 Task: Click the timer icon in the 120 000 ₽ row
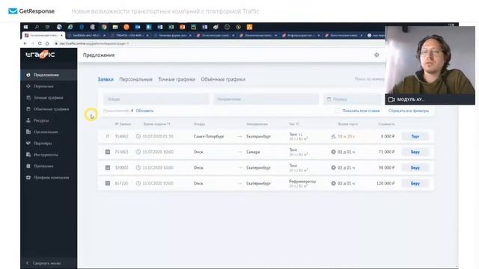(x=333, y=183)
